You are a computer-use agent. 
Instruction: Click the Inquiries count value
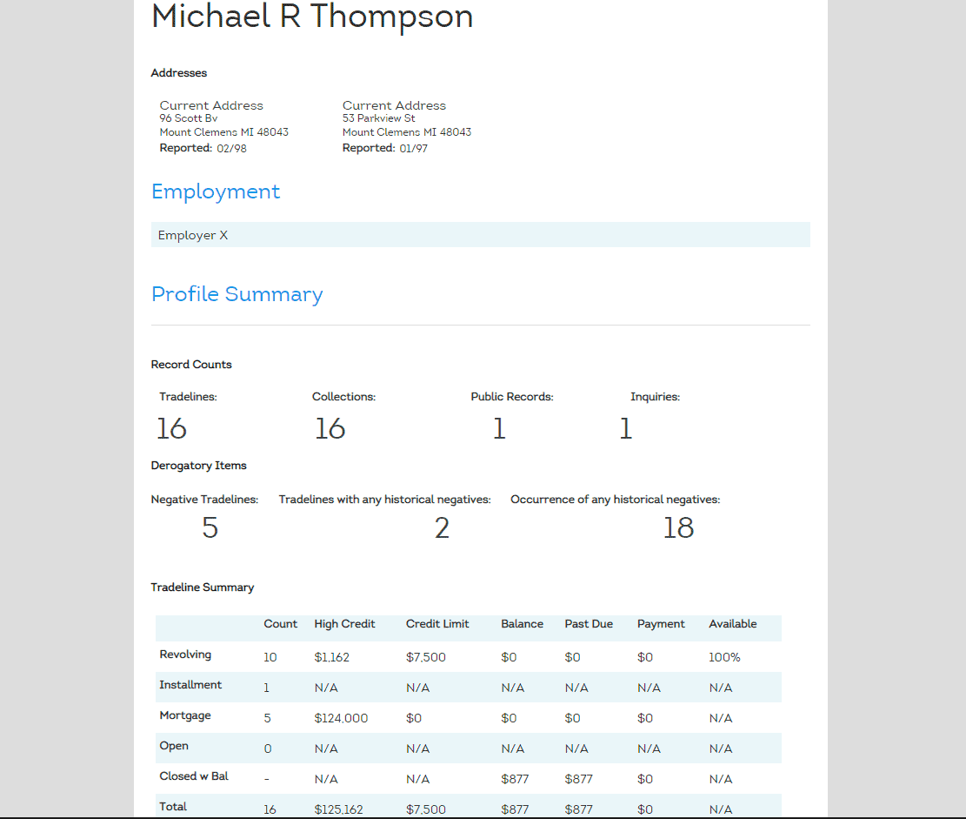tap(625, 427)
